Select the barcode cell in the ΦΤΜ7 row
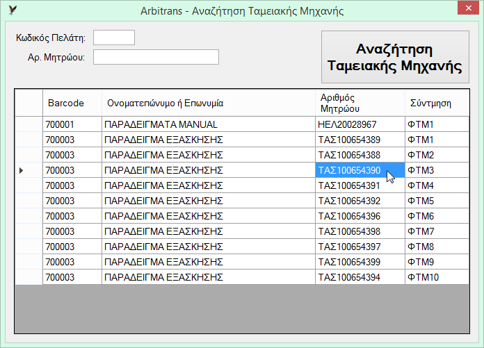484x348 pixels. click(72, 231)
